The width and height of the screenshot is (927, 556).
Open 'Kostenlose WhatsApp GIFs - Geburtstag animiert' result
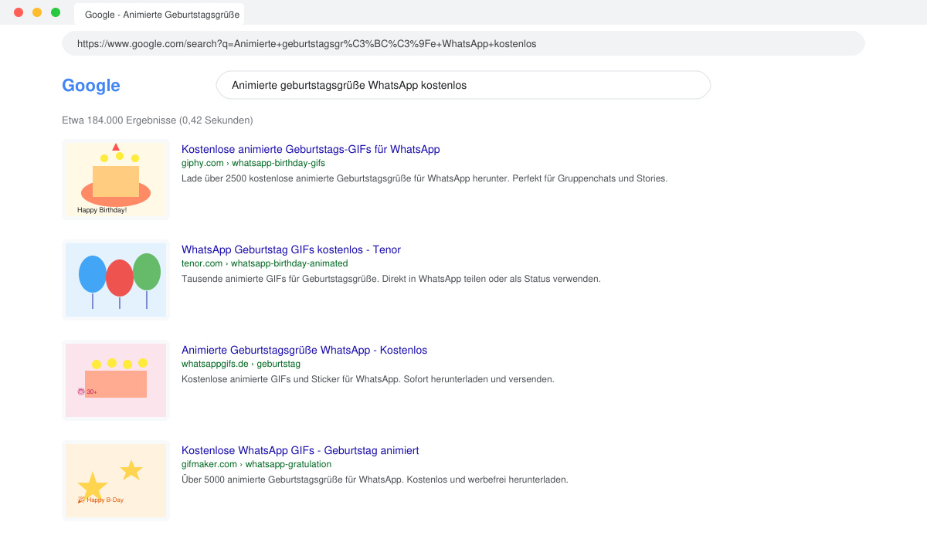tap(301, 450)
